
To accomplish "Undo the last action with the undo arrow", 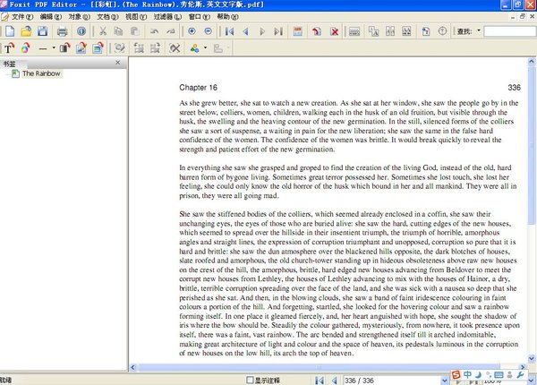I will coord(154,31).
